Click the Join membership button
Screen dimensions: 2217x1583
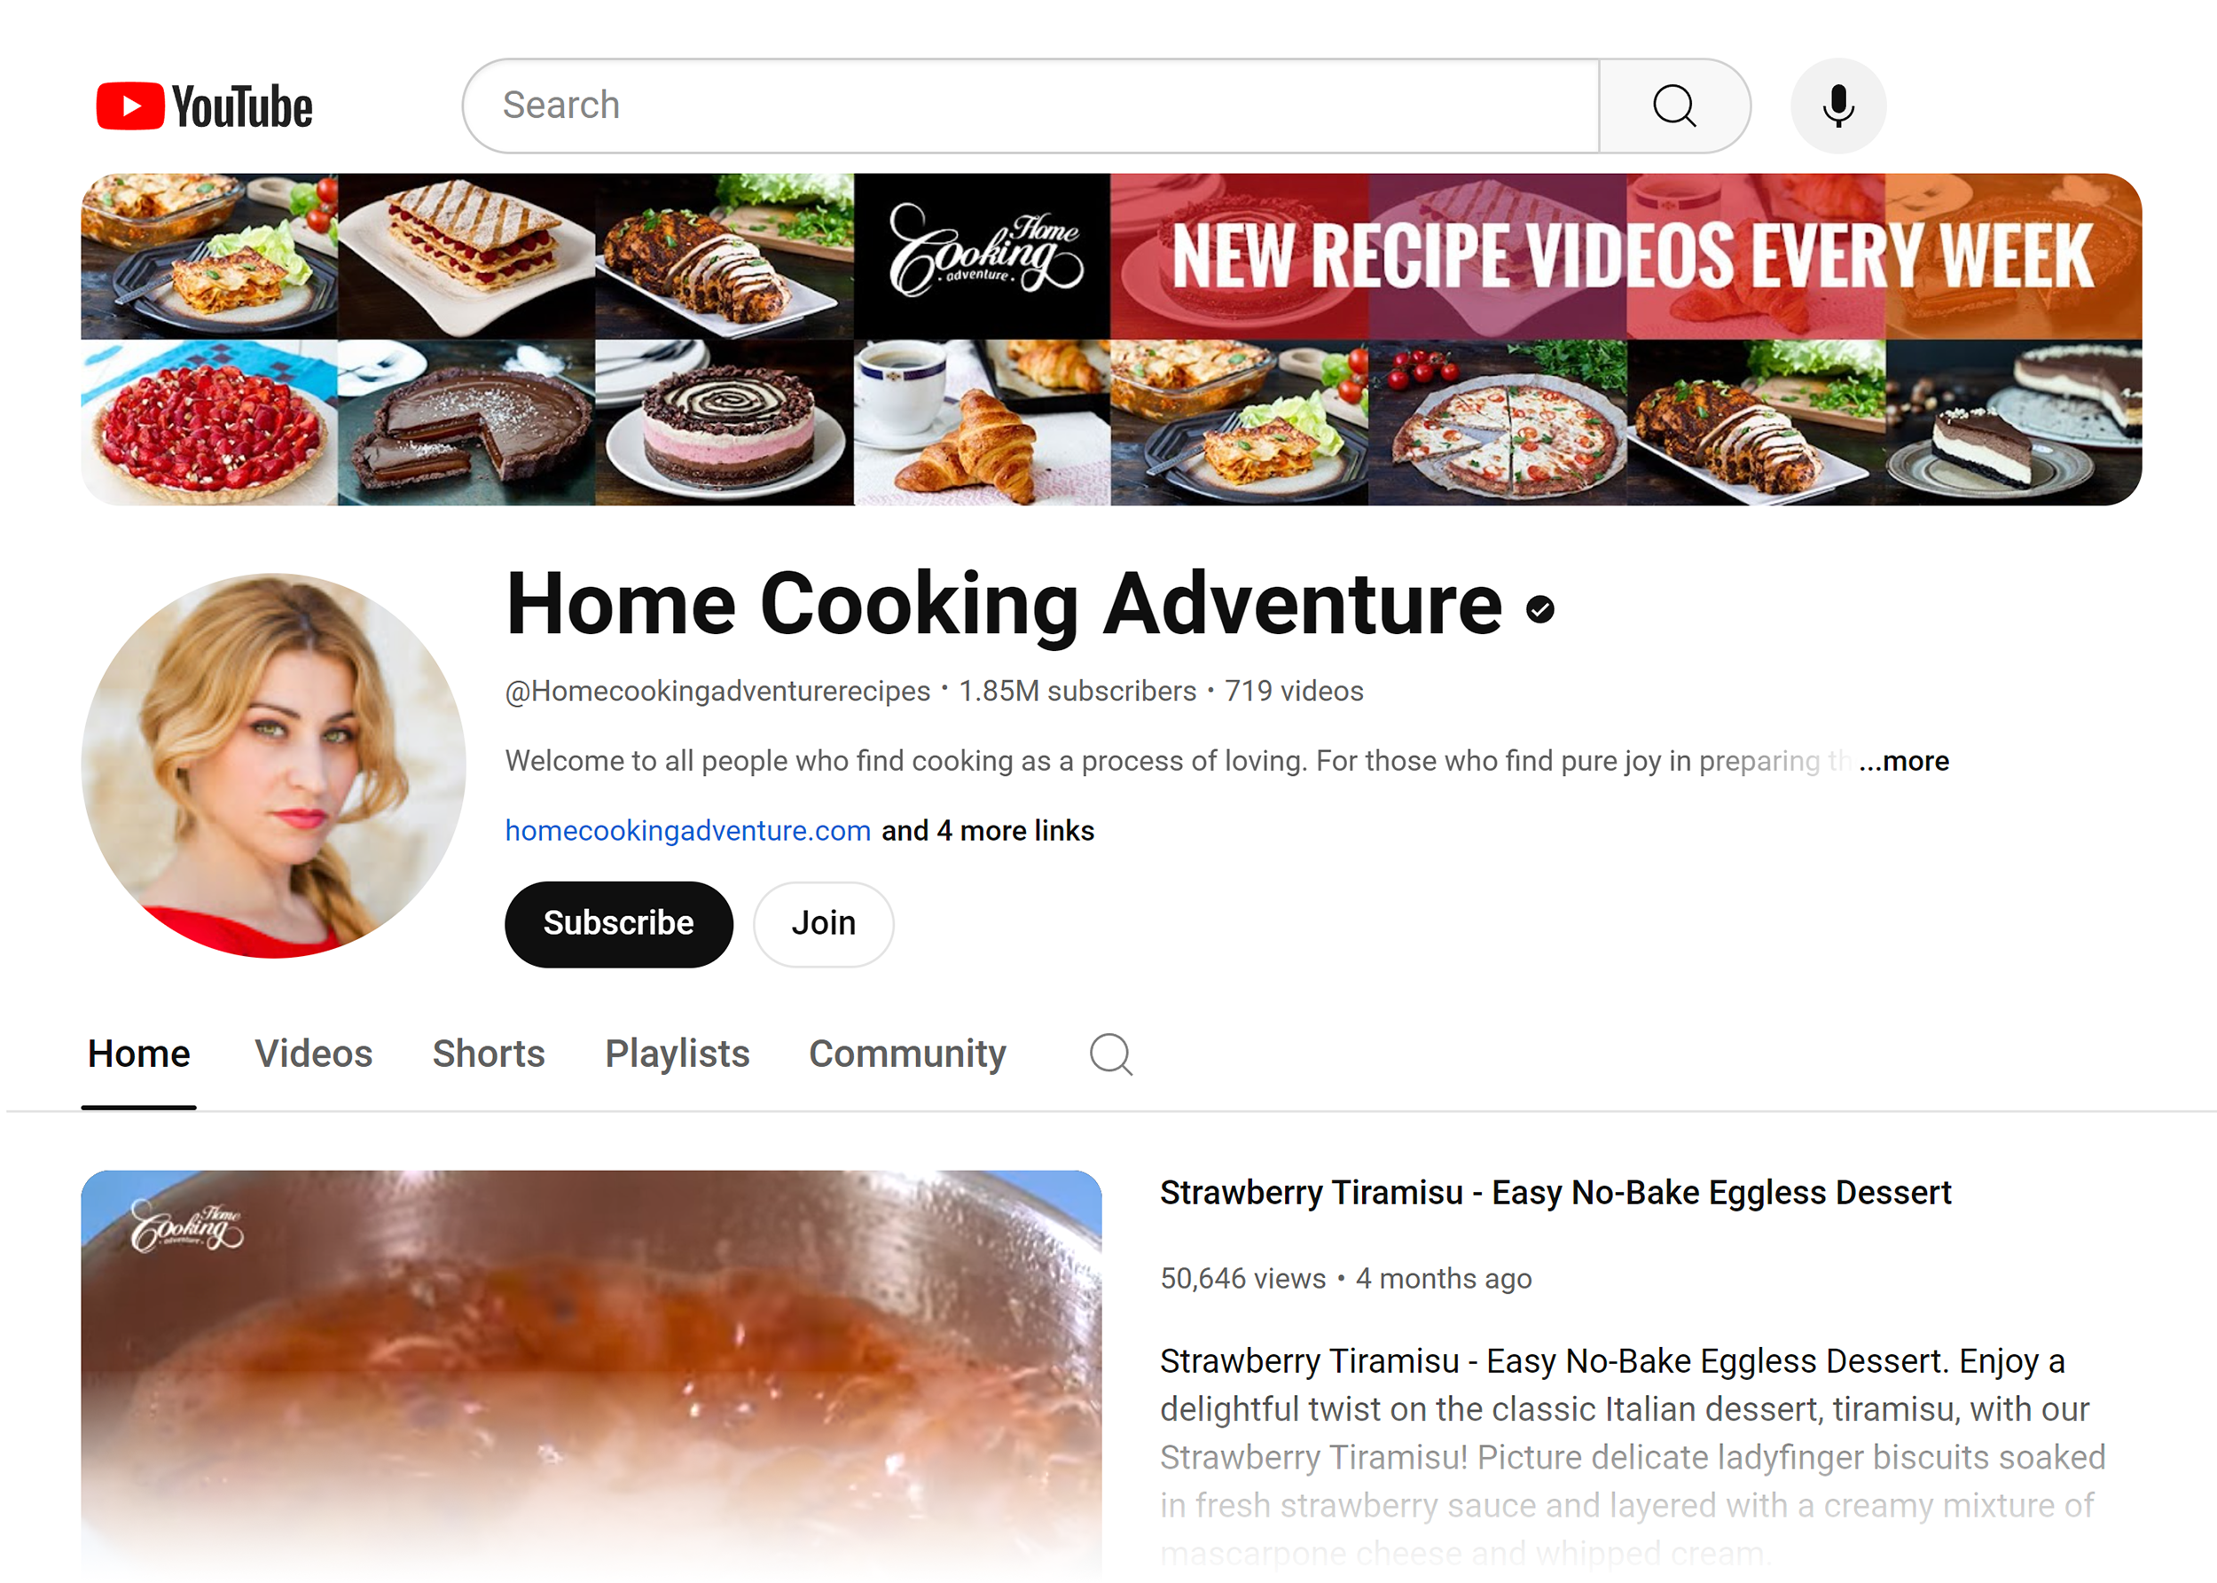[x=822, y=921]
